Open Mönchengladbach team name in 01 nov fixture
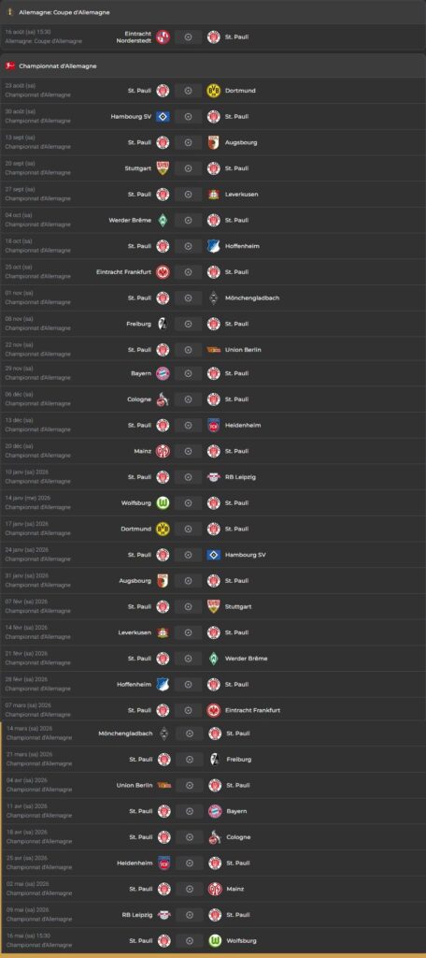Screen dimensions: 426x958 [x=252, y=298]
